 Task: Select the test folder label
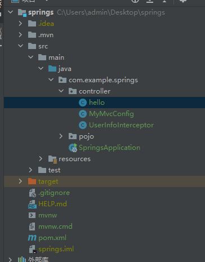pyautogui.click(x=54, y=170)
